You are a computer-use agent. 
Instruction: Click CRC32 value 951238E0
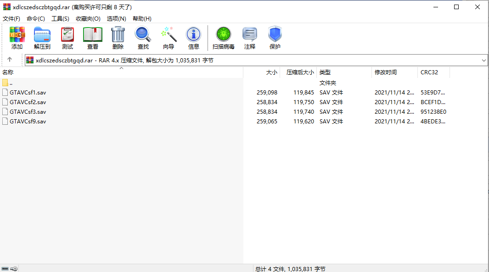click(x=433, y=112)
